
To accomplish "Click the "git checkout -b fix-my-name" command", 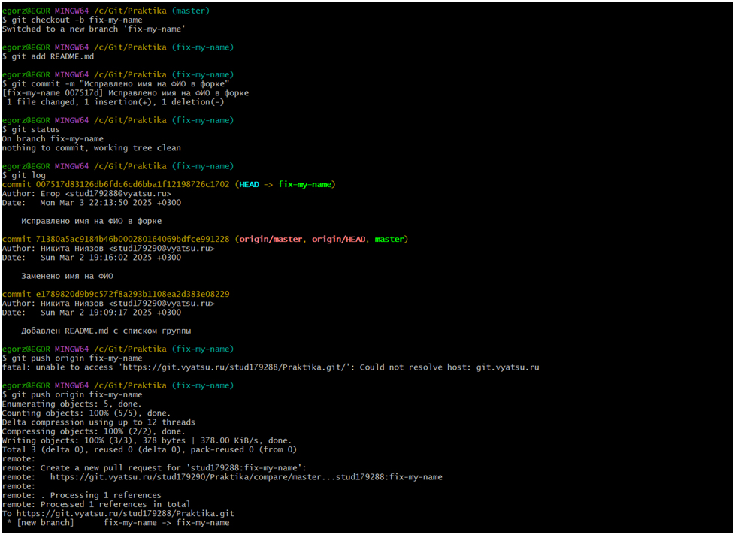I will pos(76,20).
